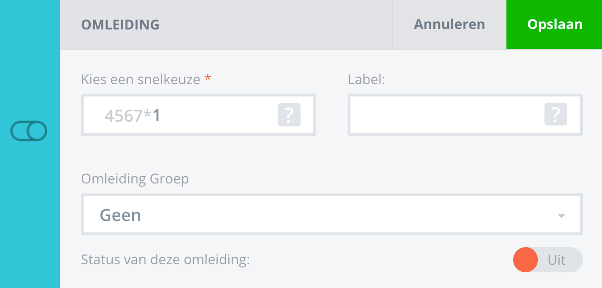
Task: Click the 'Label:' caption text
Action: 366,80
